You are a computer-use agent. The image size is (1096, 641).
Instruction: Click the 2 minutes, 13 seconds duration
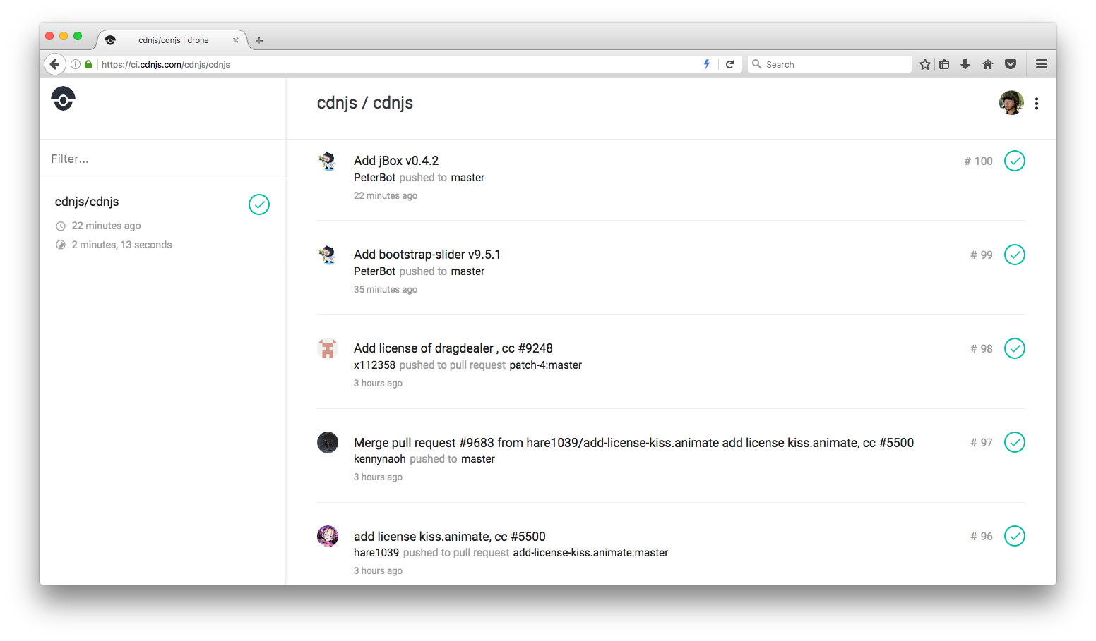(x=121, y=245)
